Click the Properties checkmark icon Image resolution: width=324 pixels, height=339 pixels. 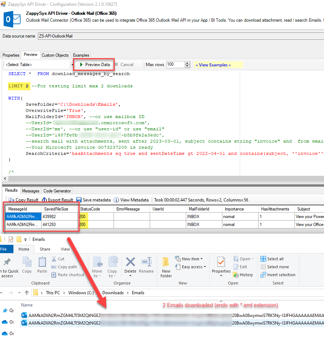tap(221, 262)
